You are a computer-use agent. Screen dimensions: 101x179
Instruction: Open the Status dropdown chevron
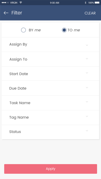[87, 131]
